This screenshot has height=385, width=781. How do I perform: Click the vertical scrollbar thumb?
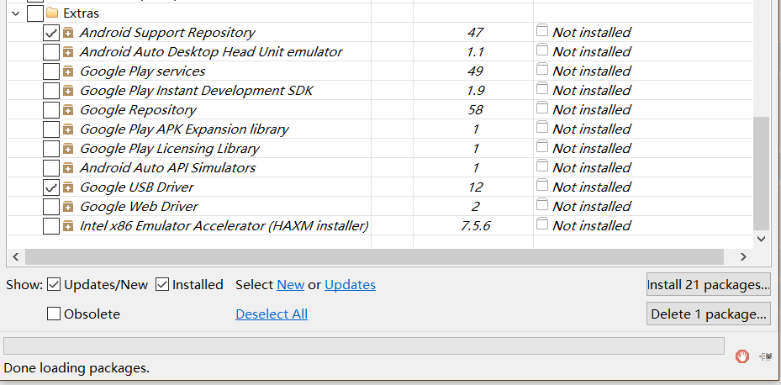coord(761,173)
